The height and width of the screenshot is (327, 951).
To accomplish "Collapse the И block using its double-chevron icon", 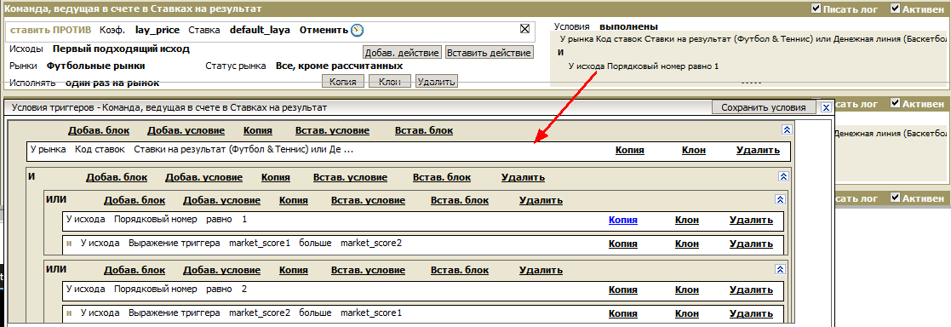I will pyautogui.click(x=783, y=176).
